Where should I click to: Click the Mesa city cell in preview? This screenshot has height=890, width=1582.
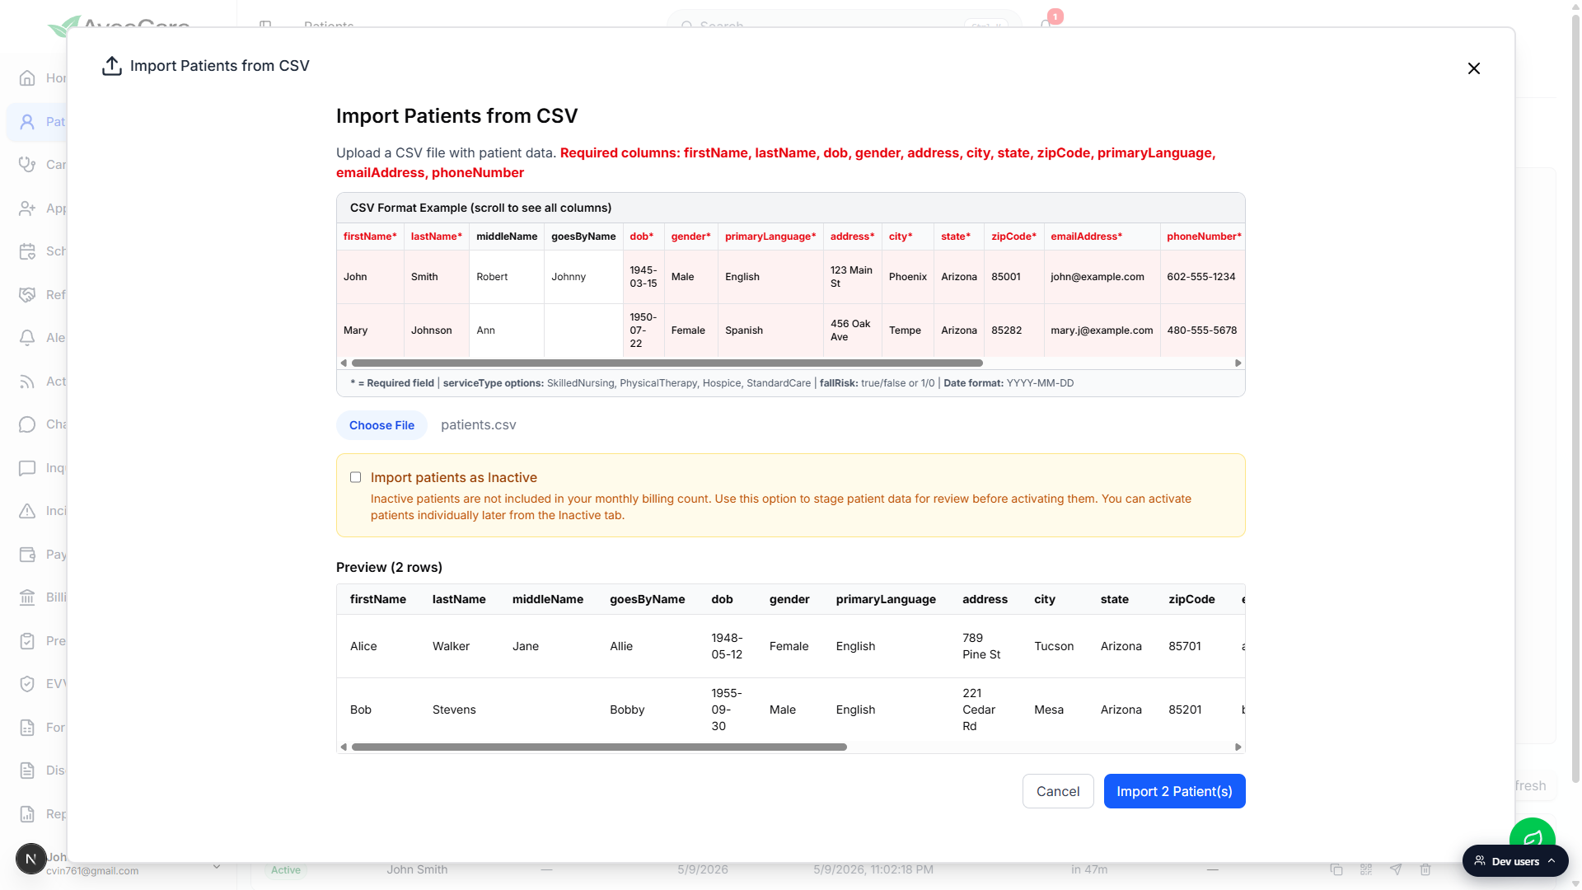coord(1049,710)
